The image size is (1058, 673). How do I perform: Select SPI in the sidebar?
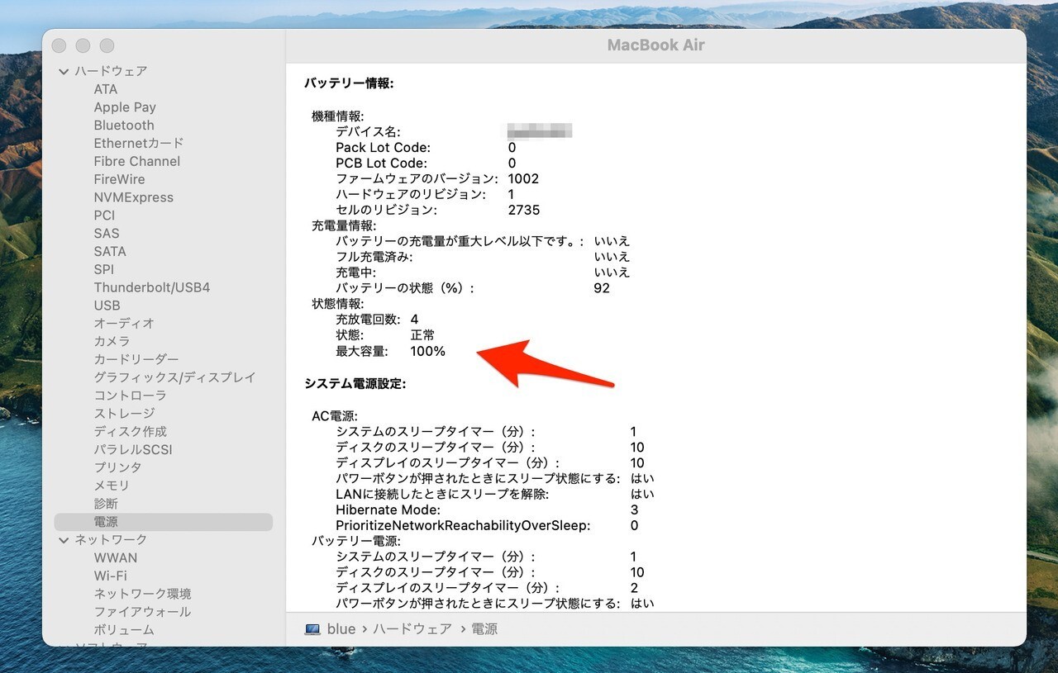click(104, 270)
